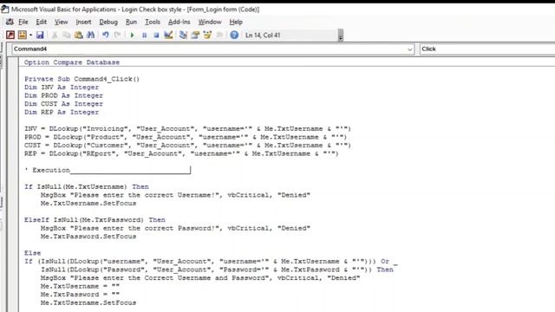The image size is (555, 312).
Task: Open the Object Browser icon
Action: 207,35
